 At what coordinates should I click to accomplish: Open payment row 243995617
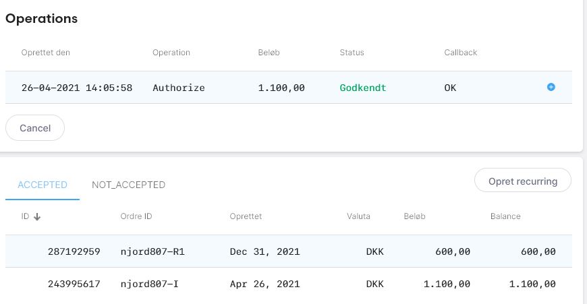[x=289, y=284]
